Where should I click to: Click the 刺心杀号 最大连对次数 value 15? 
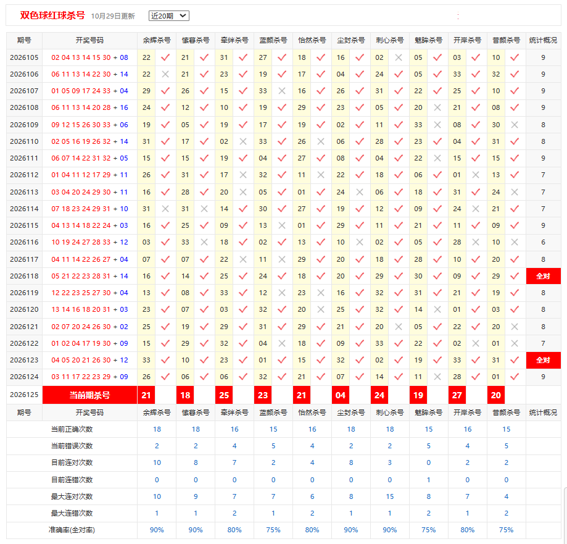click(390, 496)
